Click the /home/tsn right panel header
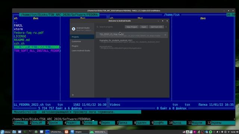 pyautogui.click(x=172, y=15)
